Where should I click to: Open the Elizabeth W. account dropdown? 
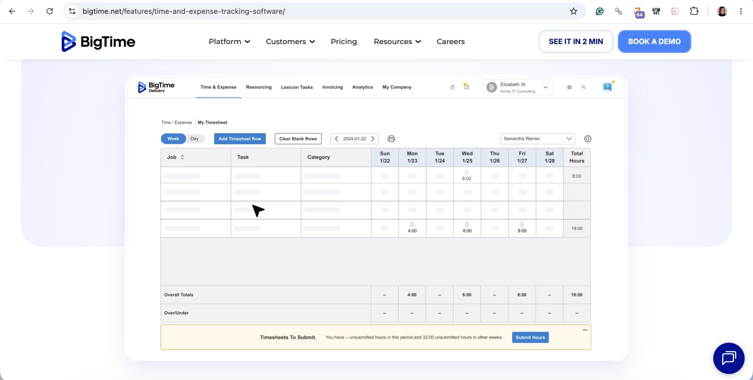pyautogui.click(x=518, y=87)
